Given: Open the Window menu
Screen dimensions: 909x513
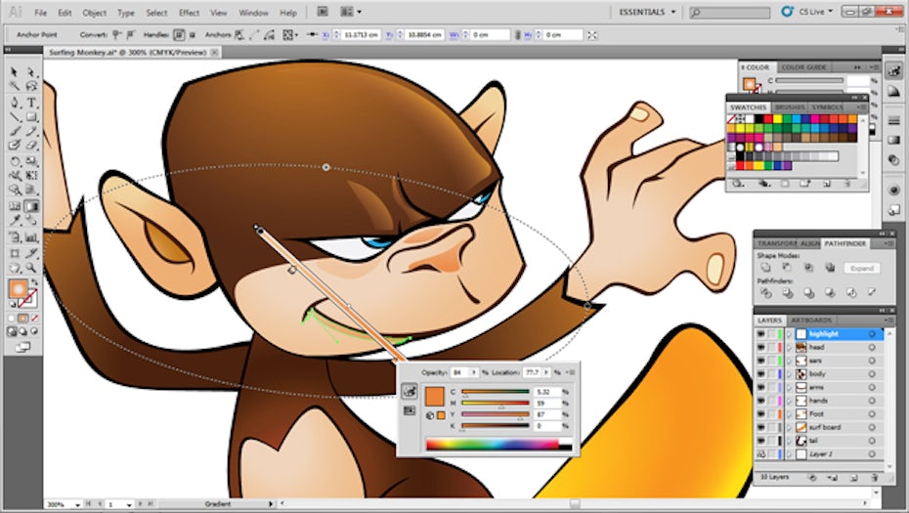Looking at the screenshot, I should pyautogui.click(x=253, y=12).
